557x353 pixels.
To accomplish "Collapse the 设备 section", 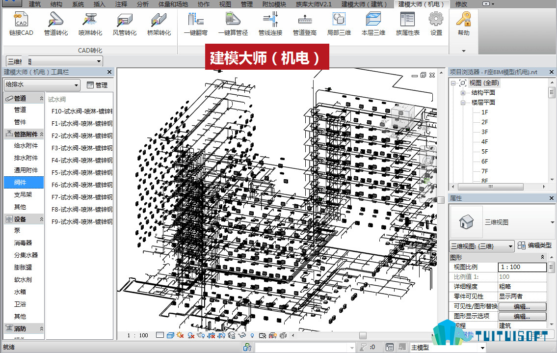I will 42,219.
